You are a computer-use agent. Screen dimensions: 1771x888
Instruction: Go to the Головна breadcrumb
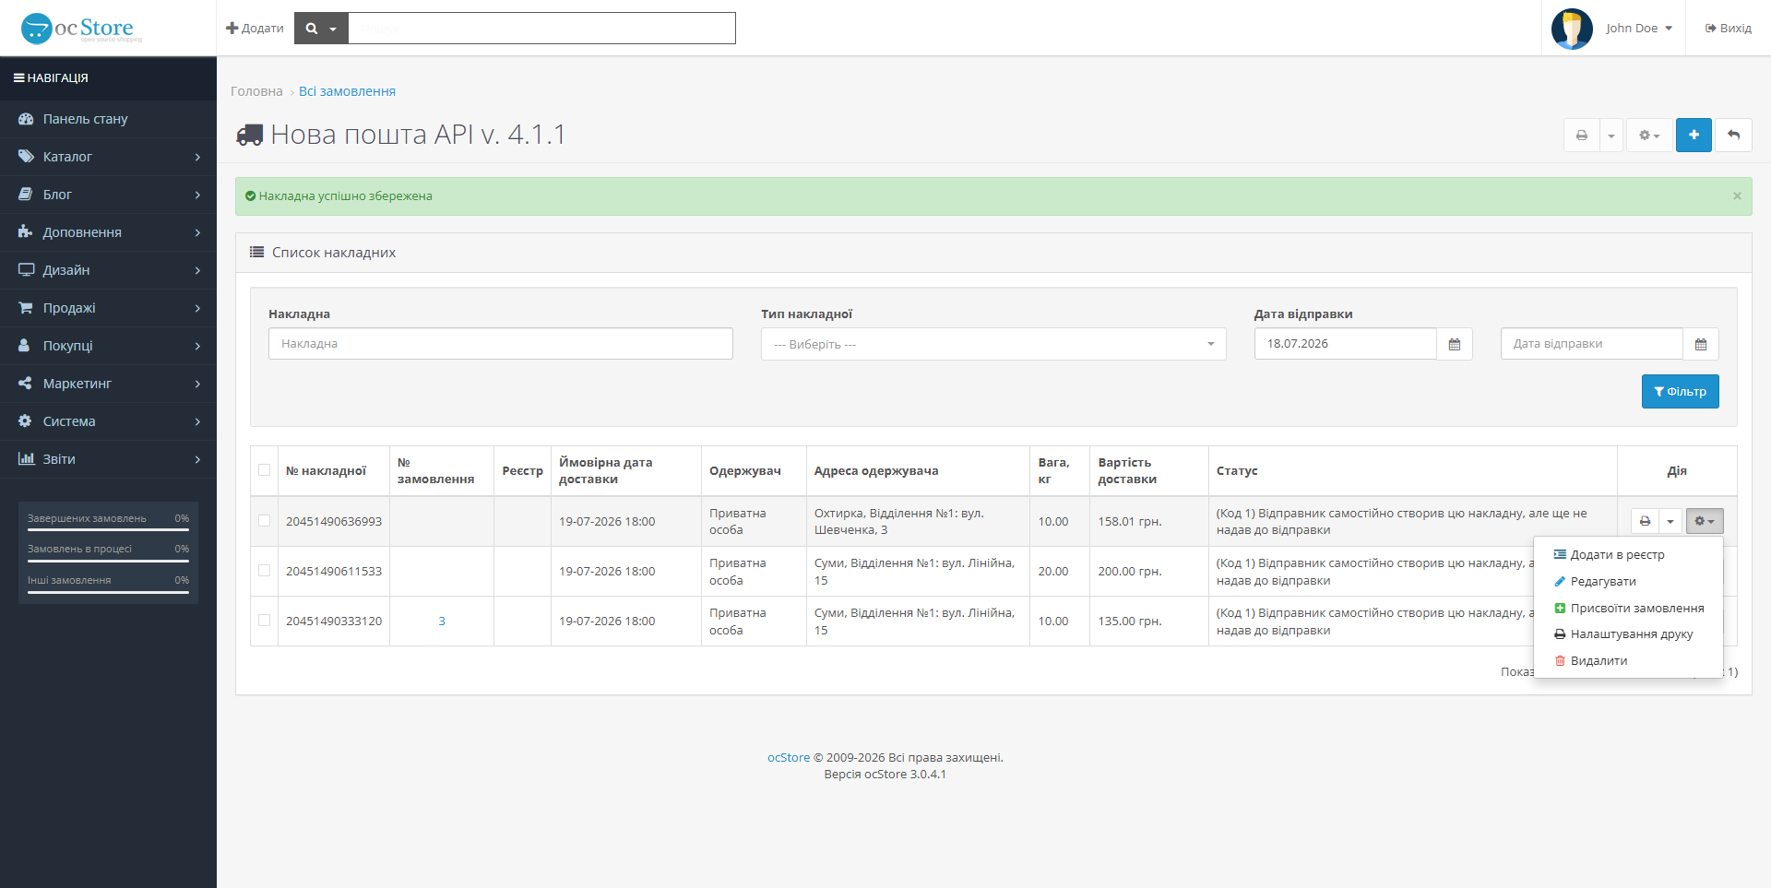(x=256, y=91)
